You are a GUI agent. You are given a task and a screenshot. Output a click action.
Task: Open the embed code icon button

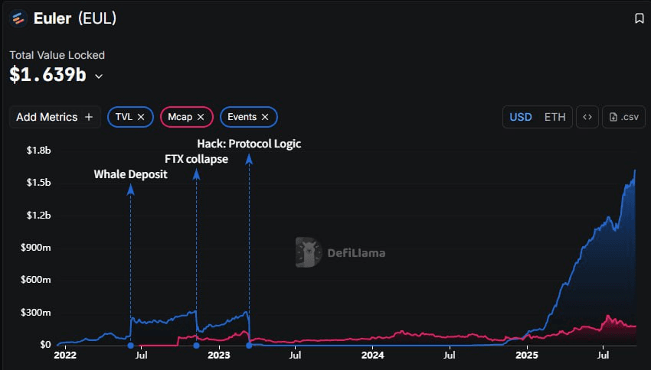point(587,117)
